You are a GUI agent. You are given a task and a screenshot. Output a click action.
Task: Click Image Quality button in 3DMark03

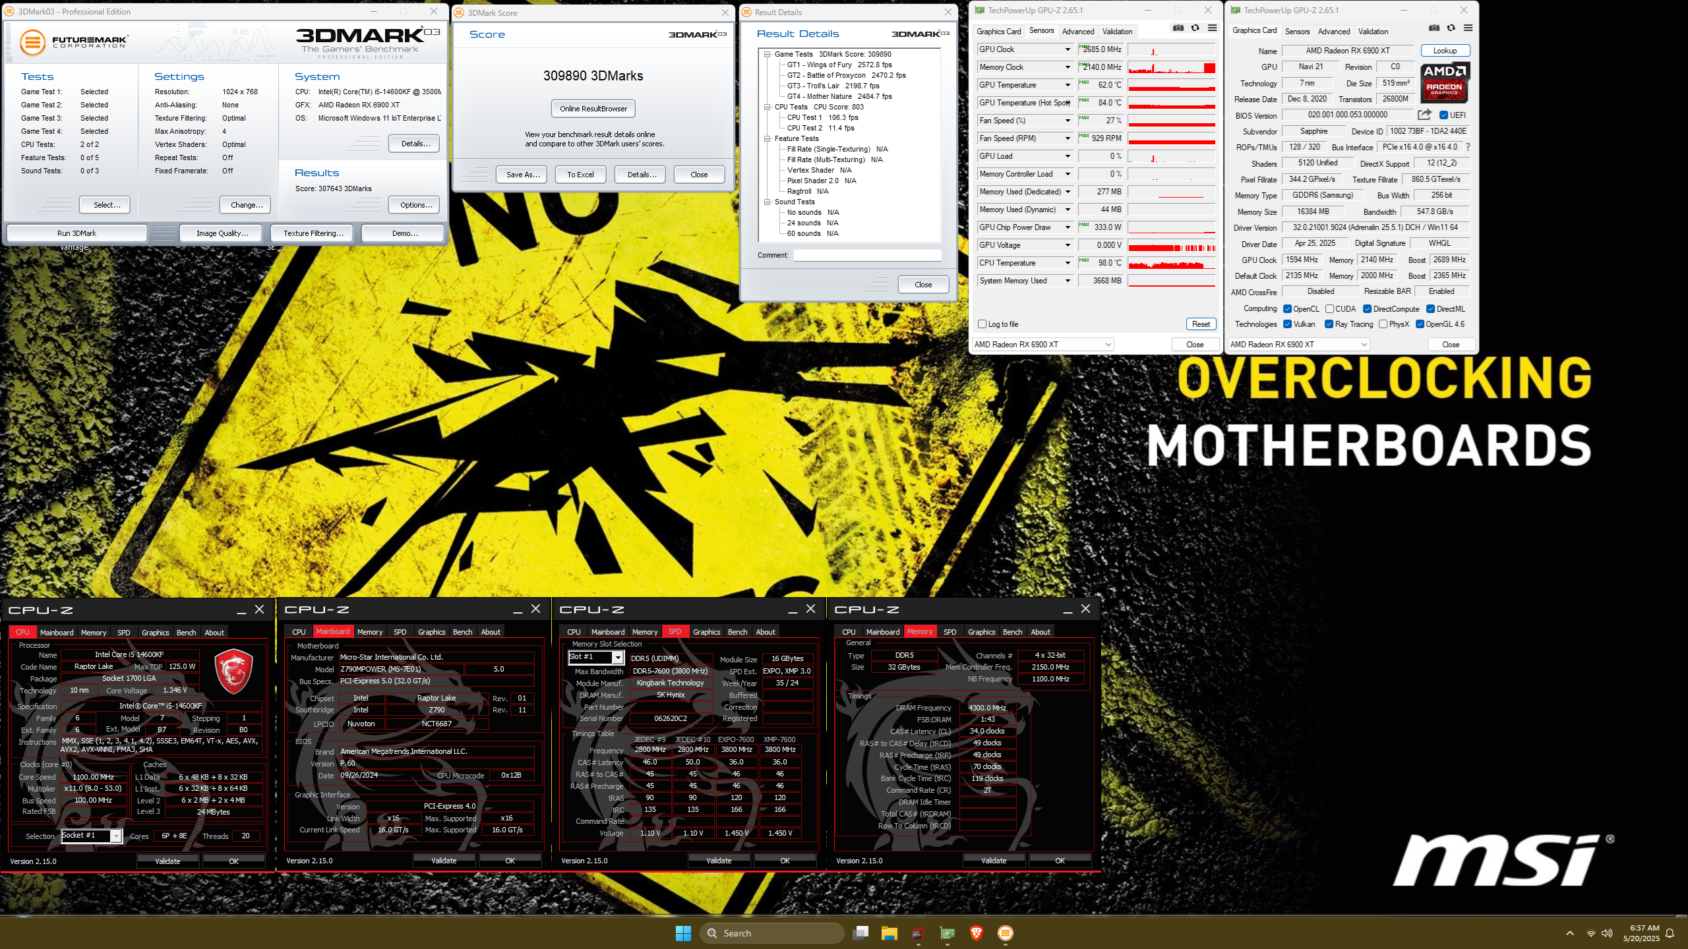tap(222, 233)
